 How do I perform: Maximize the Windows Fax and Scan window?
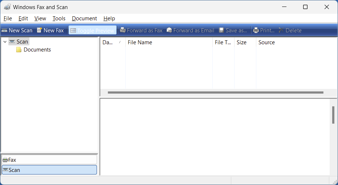305,7
